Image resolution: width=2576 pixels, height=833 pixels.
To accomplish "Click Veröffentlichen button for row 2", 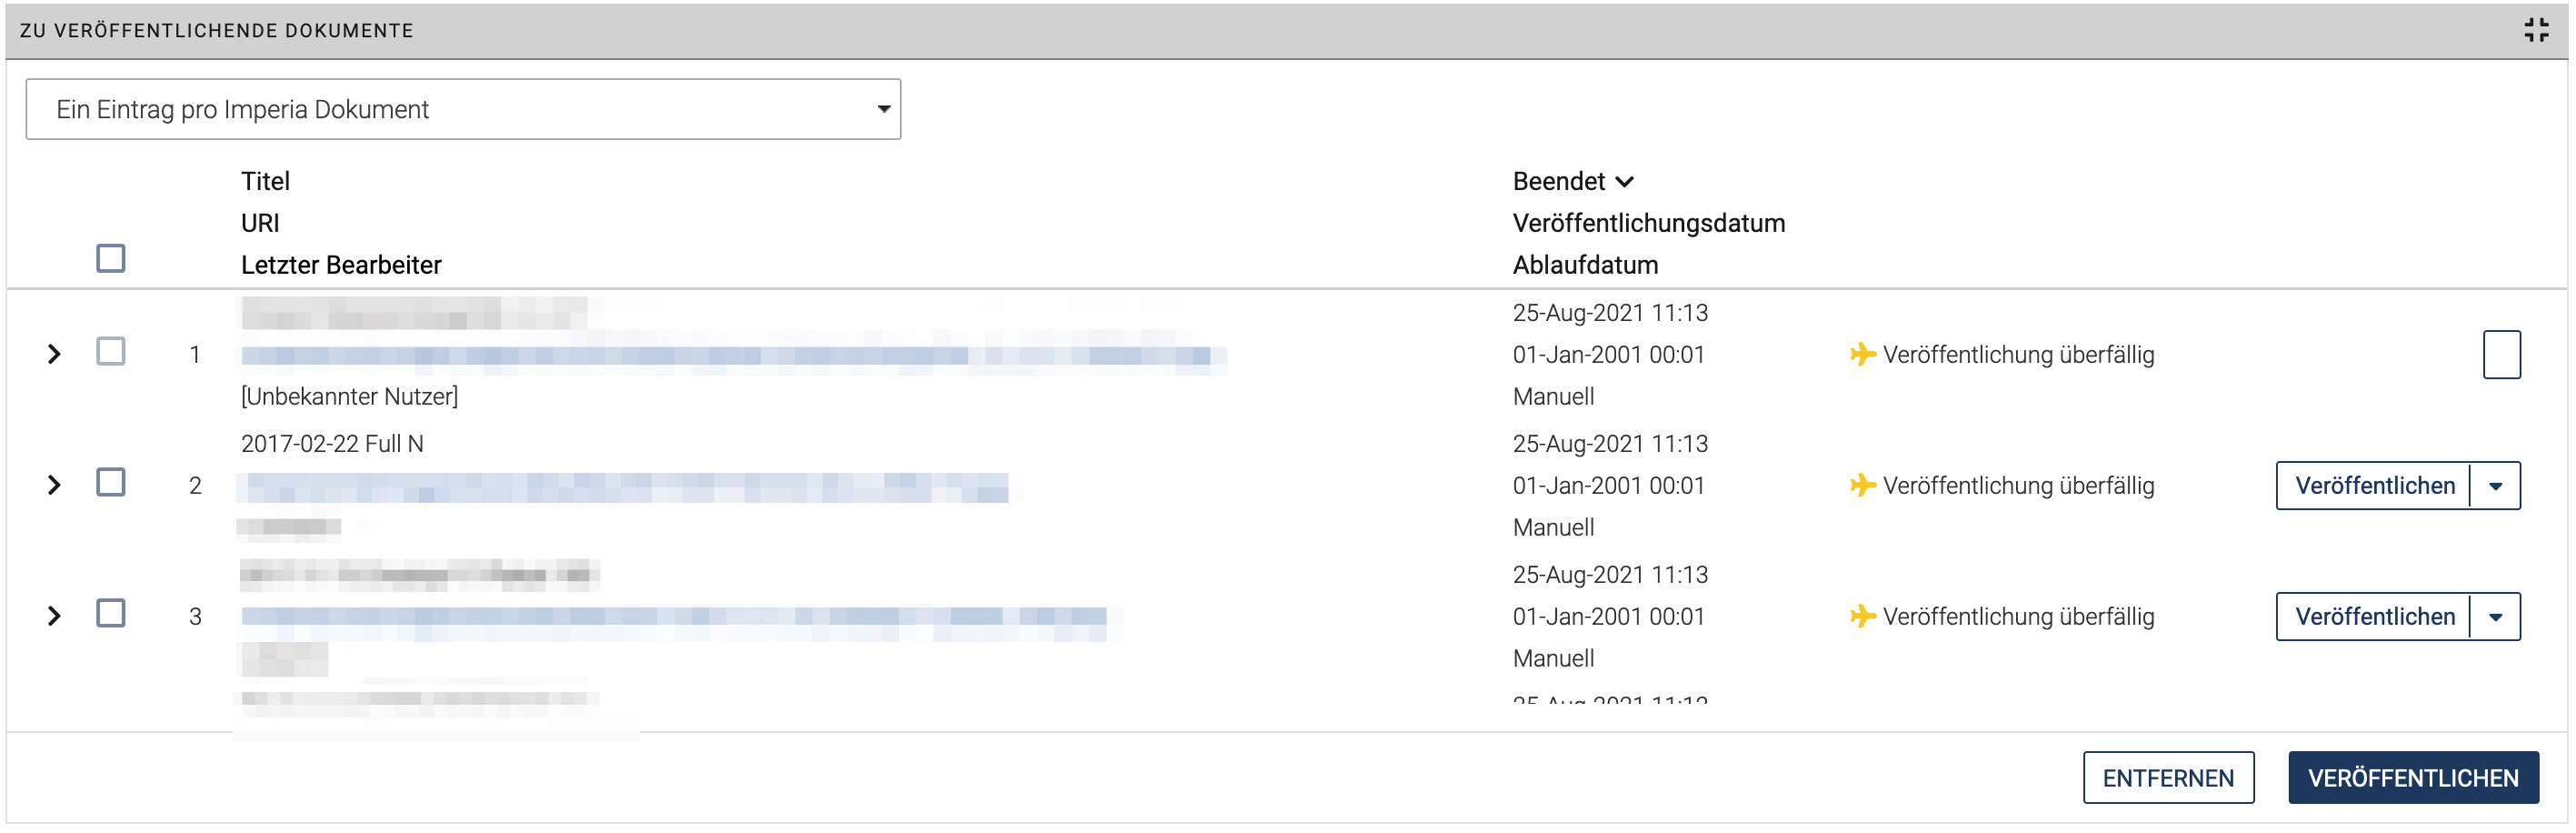I will [x=2374, y=486].
